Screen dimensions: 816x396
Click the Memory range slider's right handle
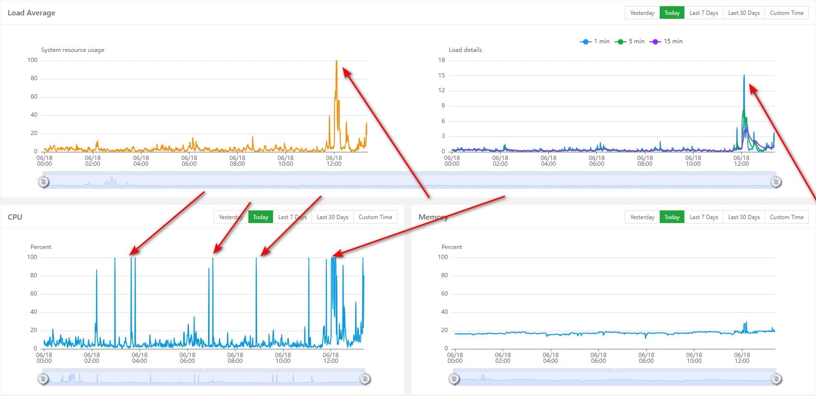(x=776, y=379)
